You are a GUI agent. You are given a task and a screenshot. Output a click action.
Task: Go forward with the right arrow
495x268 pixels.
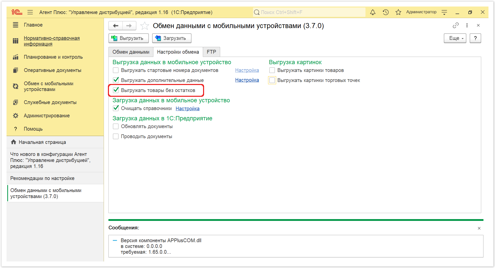129,26
